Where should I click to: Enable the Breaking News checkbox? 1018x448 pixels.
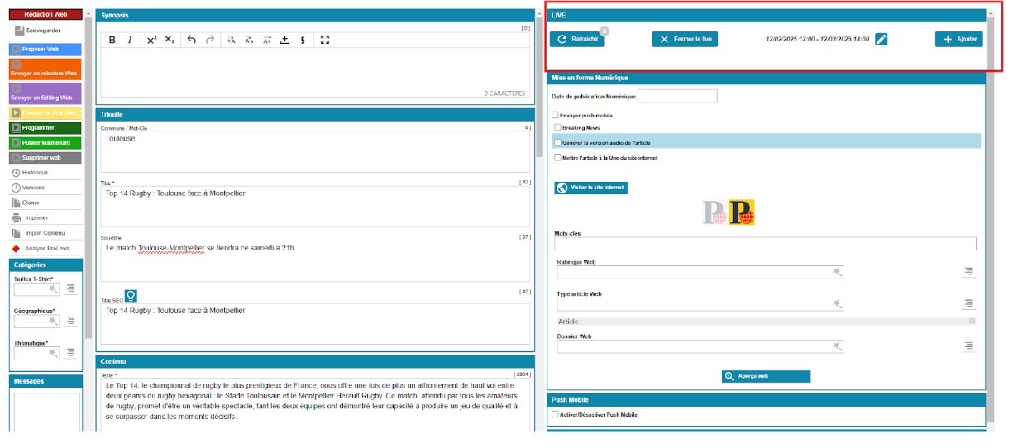(x=558, y=127)
